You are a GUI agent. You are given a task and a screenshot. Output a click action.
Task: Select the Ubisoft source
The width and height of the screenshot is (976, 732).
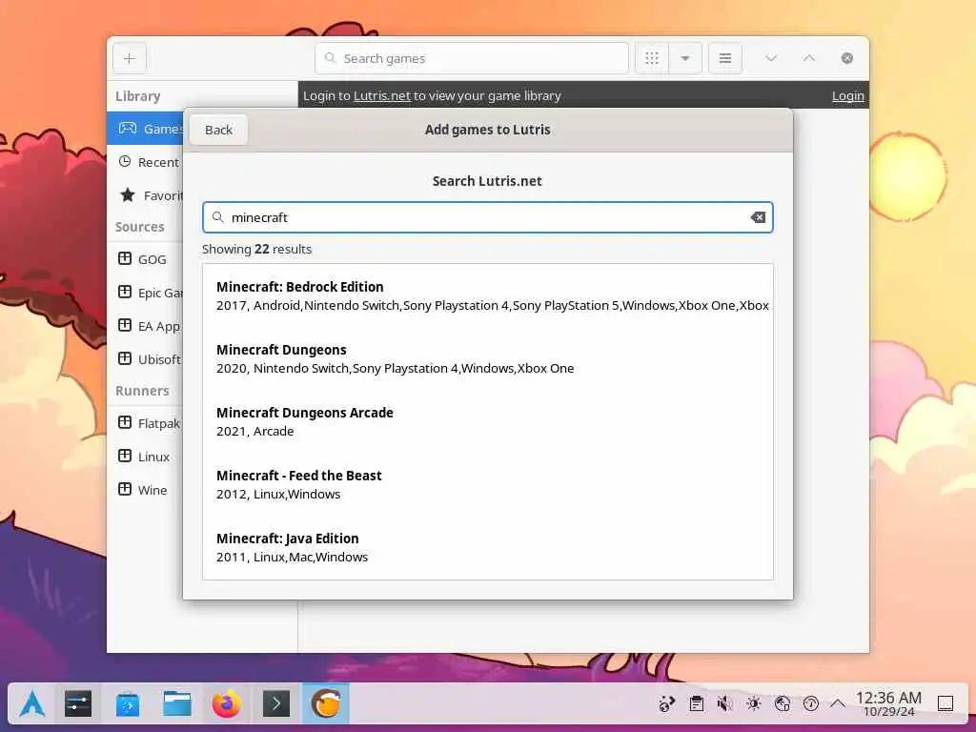click(x=145, y=359)
